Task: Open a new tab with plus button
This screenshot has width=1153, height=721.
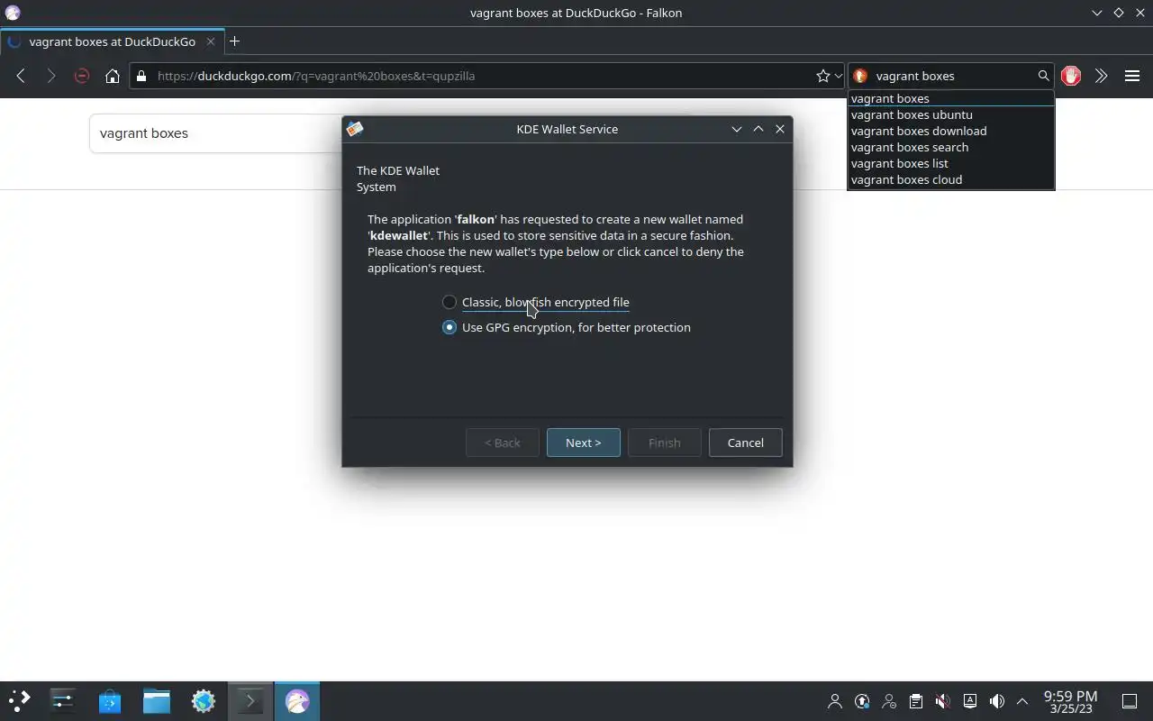Action: [x=234, y=41]
